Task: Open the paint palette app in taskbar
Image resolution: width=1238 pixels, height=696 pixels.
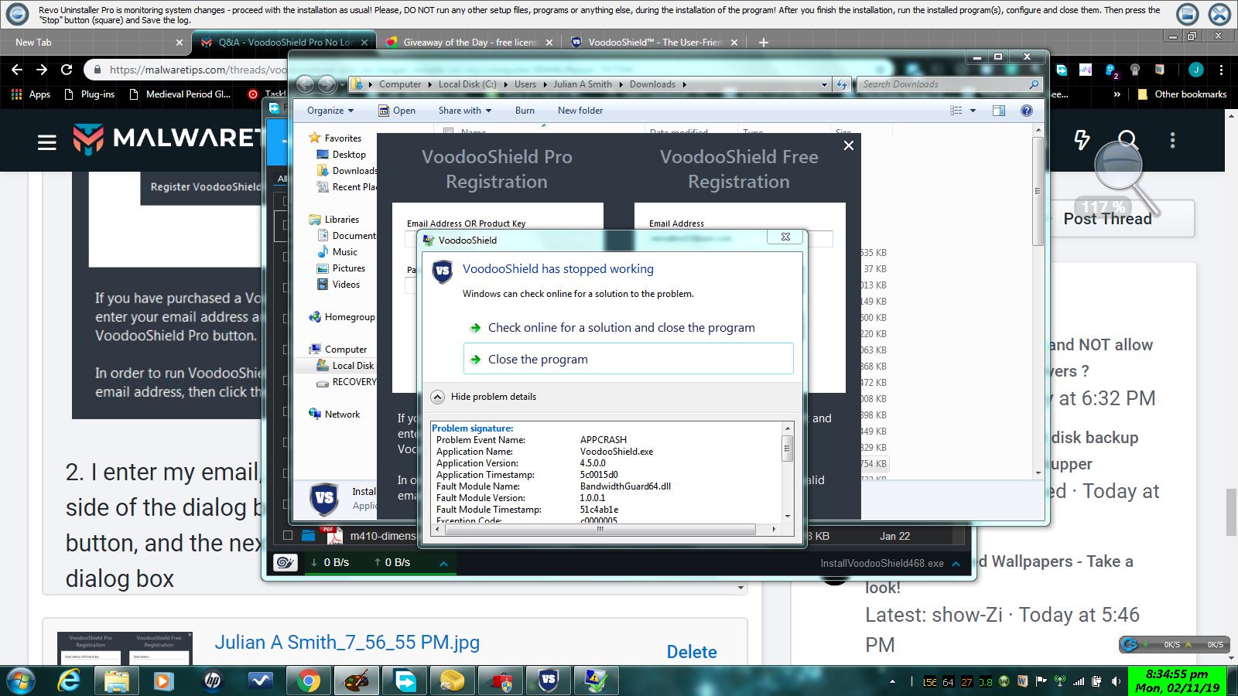Action: click(x=356, y=681)
